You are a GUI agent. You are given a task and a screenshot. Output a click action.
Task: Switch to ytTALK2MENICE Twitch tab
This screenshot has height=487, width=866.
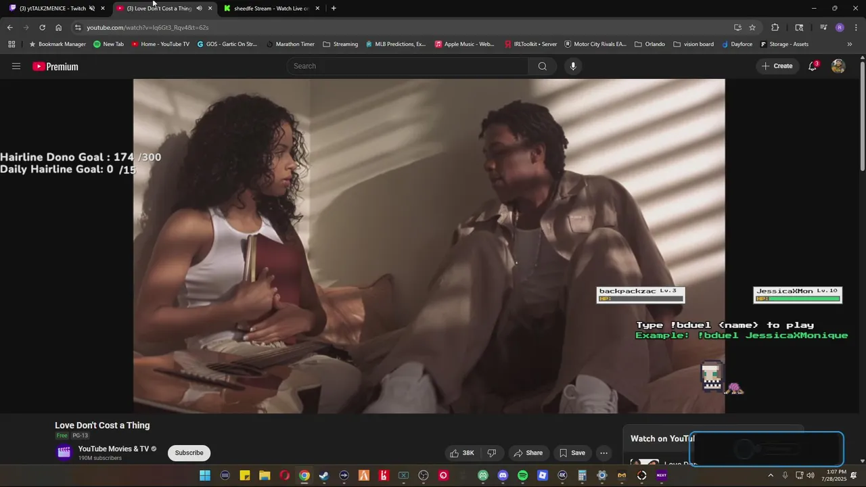tap(52, 8)
